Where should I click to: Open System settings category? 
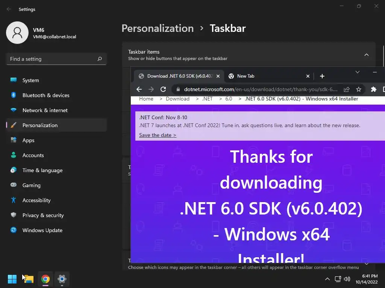pyautogui.click(x=56, y=80)
